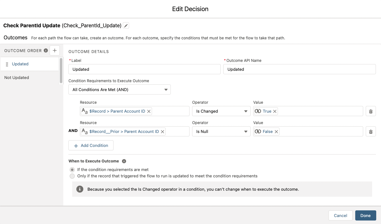Screen dimensions: 381x224
Task: Delete the second condition with its trash icon
Action: click(x=371, y=132)
